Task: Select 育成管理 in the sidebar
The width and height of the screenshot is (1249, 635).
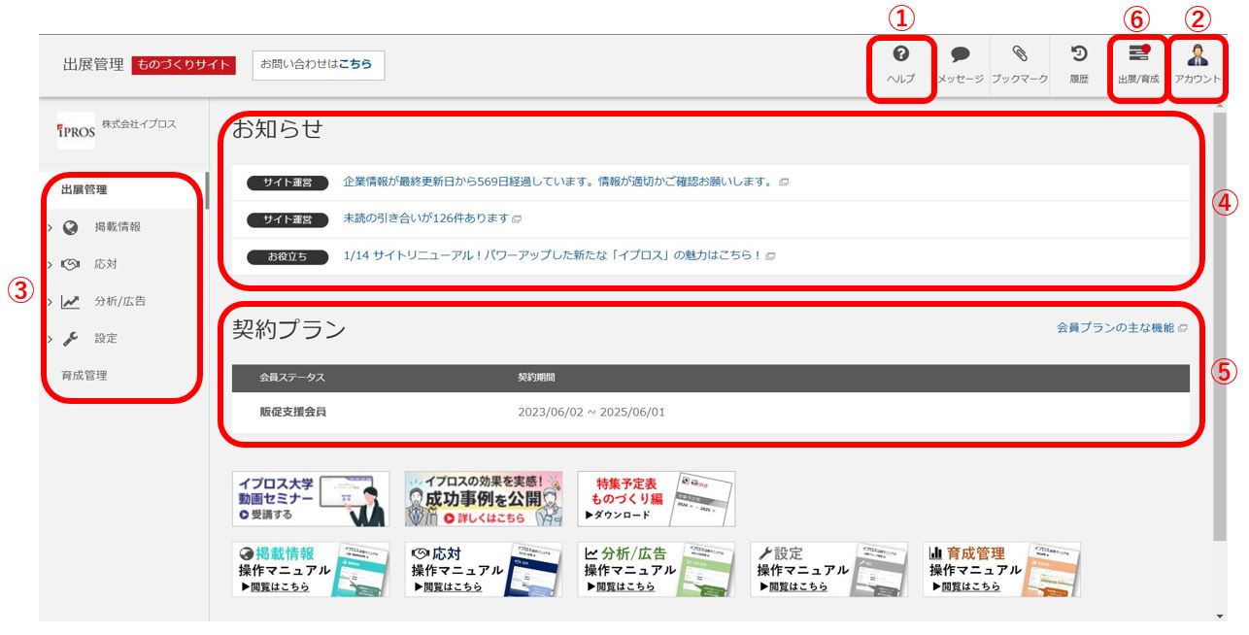Action: (84, 376)
